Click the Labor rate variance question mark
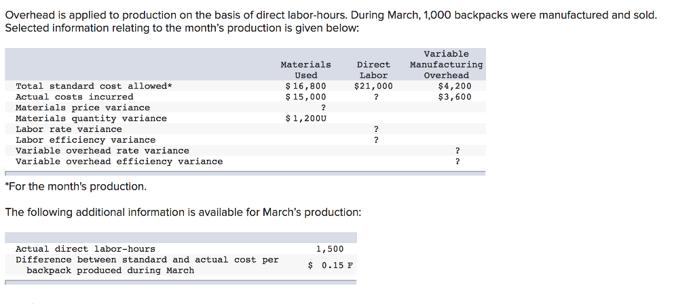Image resolution: width=695 pixels, height=304 pixels. pos(376,129)
